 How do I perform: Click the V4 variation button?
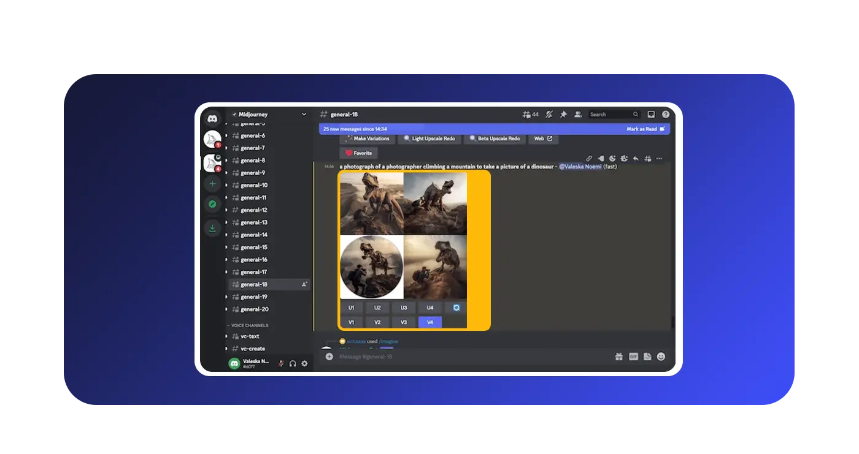pyautogui.click(x=430, y=322)
